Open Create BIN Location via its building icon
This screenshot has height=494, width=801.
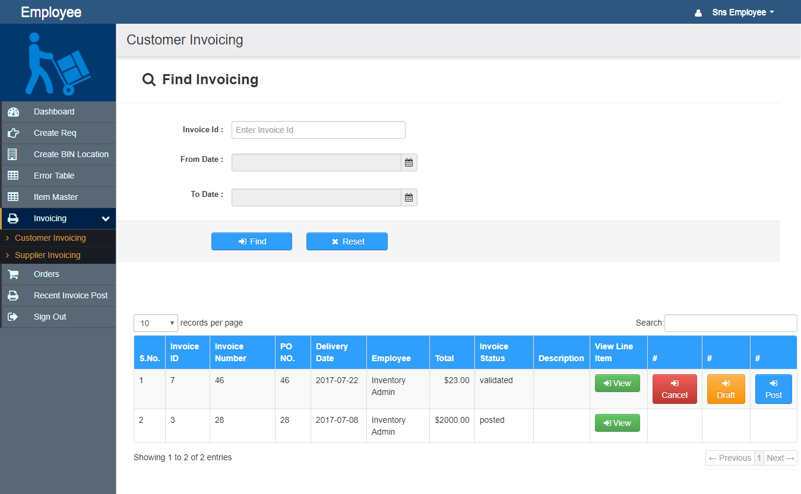(13, 154)
